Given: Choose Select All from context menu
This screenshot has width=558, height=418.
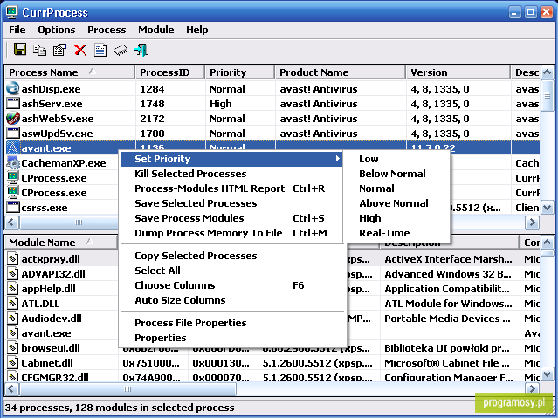Looking at the screenshot, I should 231,271.
